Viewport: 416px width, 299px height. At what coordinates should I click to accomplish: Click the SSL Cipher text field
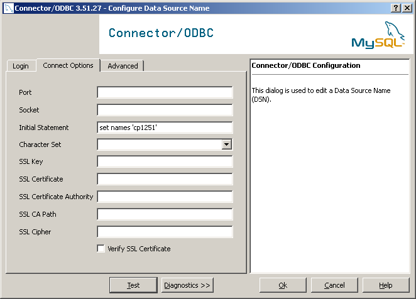(x=165, y=232)
